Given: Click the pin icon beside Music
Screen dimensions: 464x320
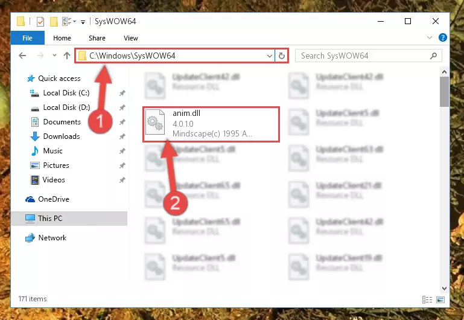Looking at the screenshot, I should click(x=122, y=152).
